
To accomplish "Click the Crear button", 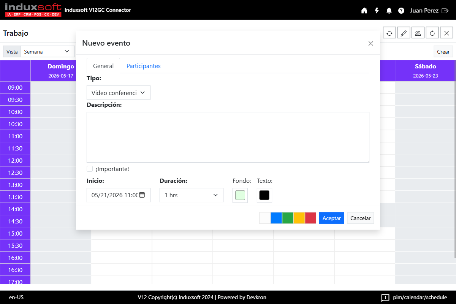I will pos(443,52).
